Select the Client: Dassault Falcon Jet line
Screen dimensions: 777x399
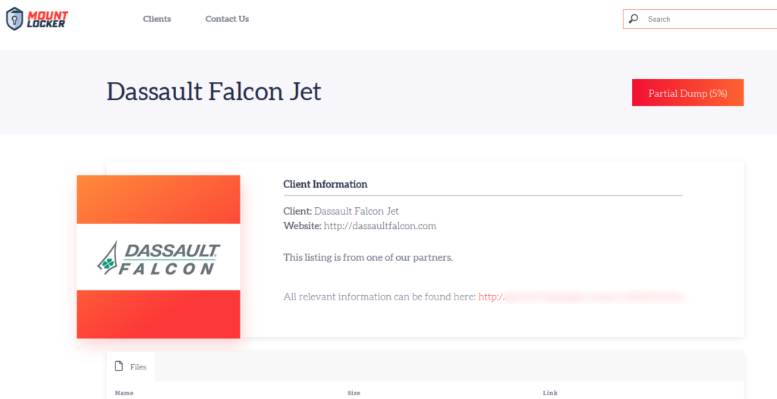click(x=341, y=211)
